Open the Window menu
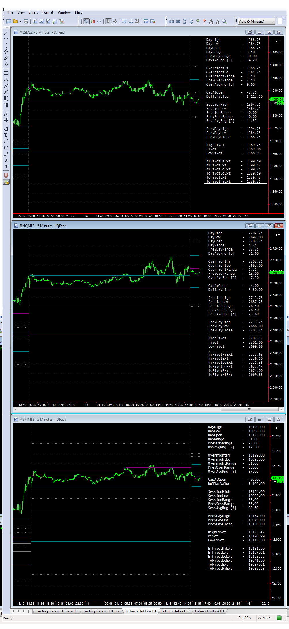The height and width of the screenshot is (629, 289). click(64, 12)
